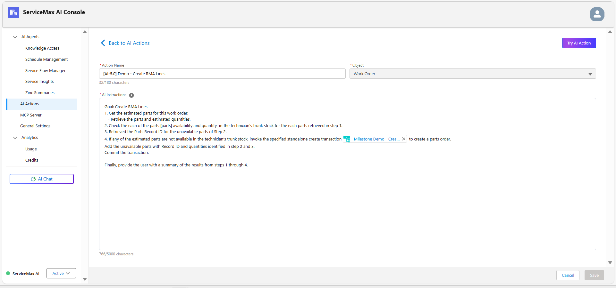Click the AI Instructions info icon
This screenshot has height=288, width=616.
pos(131,95)
